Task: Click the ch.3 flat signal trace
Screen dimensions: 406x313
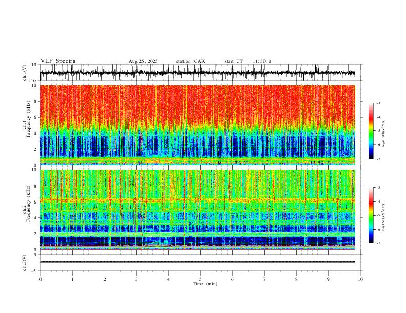Action: pyautogui.click(x=197, y=262)
